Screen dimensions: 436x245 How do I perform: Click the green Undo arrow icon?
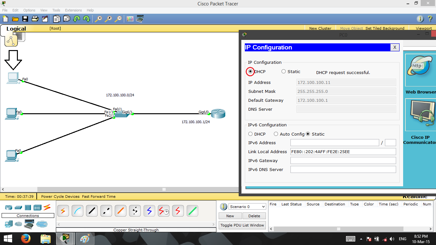77,19
